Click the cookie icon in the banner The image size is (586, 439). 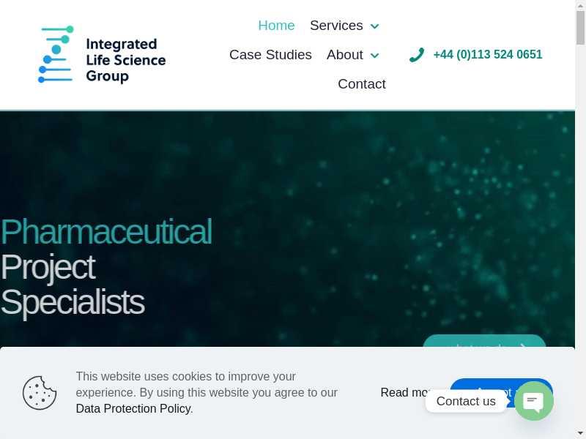coord(40,392)
